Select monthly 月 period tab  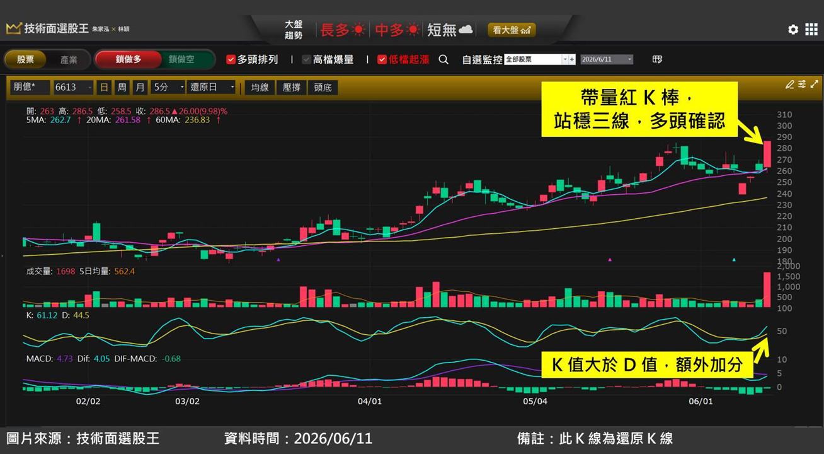tap(139, 87)
